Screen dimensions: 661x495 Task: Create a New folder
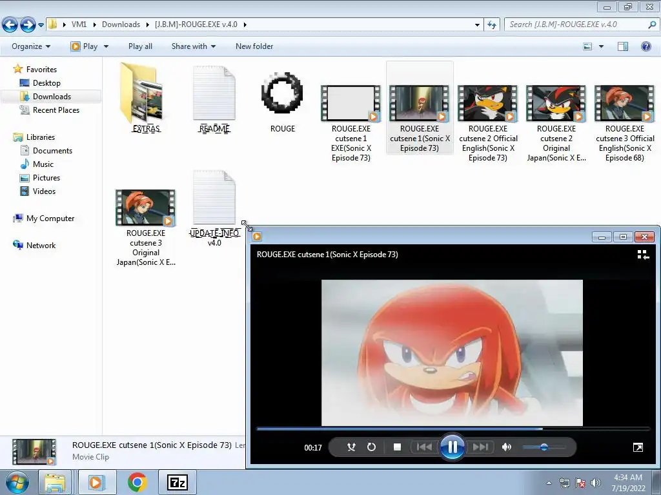click(x=254, y=46)
